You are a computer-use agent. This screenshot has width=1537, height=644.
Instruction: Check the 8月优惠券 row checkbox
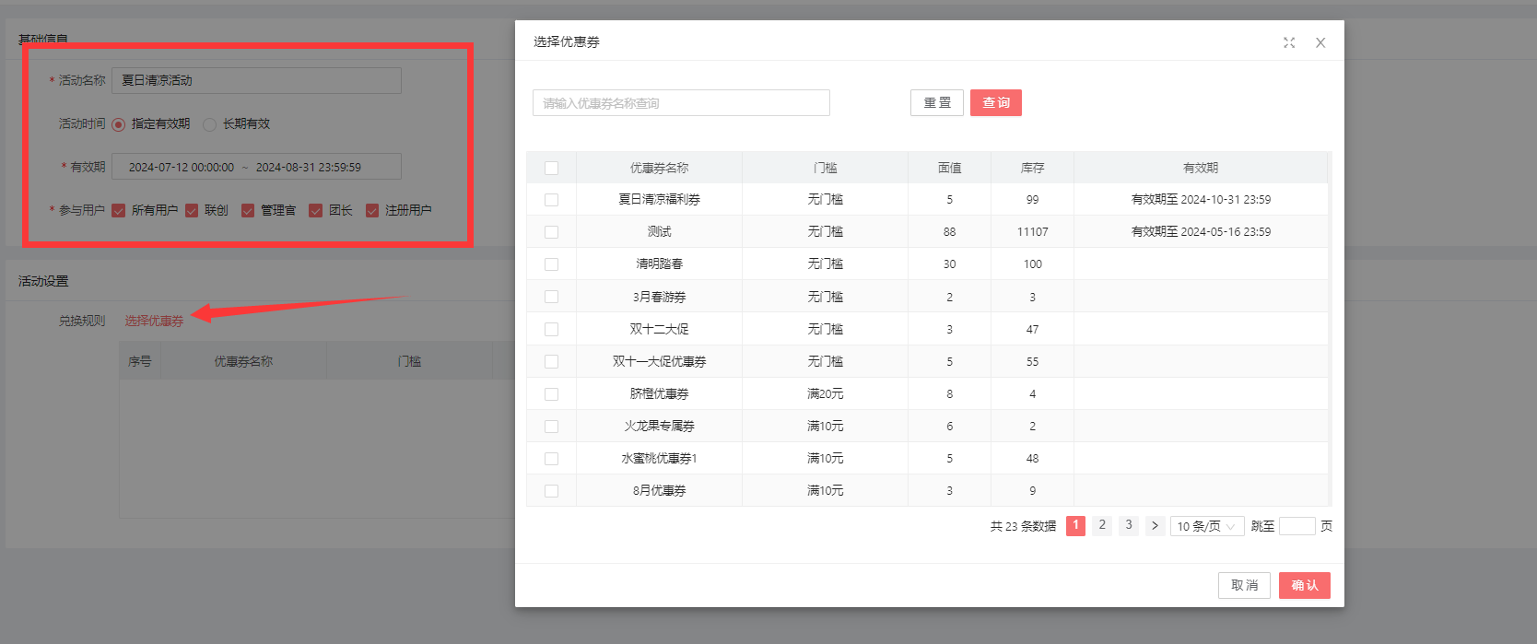[551, 491]
